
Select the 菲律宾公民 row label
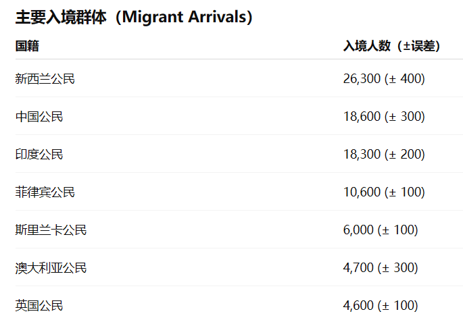[x=45, y=192]
